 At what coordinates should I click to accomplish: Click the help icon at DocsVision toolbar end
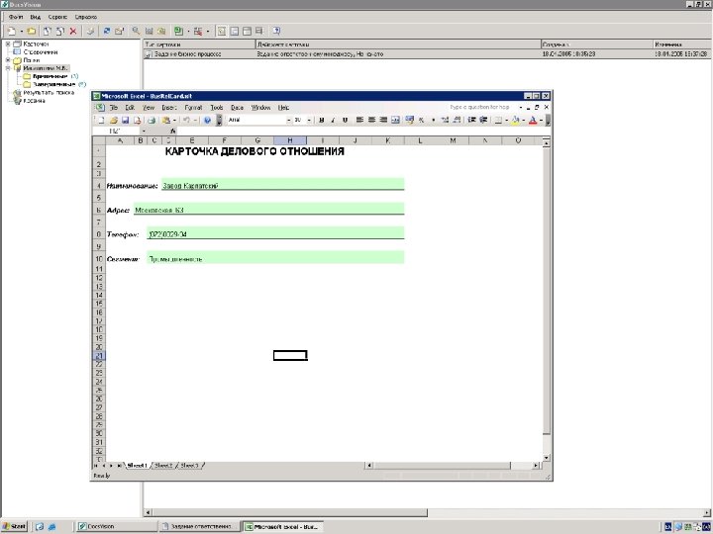pyautogui.click(x=276, y=31)
